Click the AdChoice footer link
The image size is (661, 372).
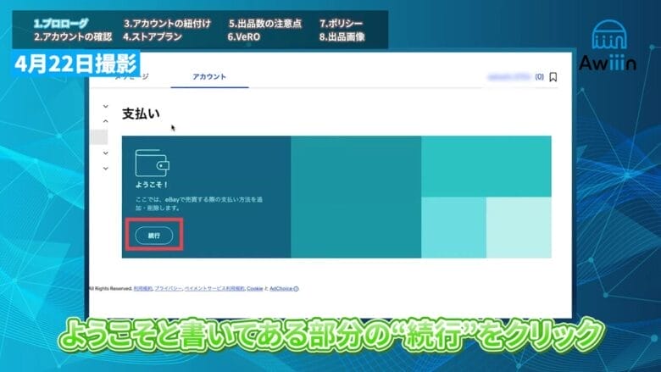tap(282, 289)
